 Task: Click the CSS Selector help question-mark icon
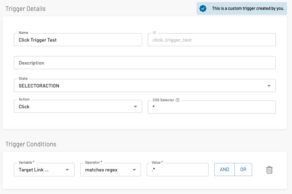tap(178, 100)
